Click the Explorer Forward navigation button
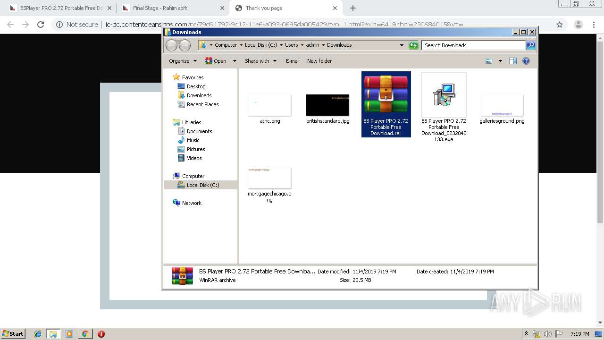This screenshot has height=340, width=604. point(185,45)
